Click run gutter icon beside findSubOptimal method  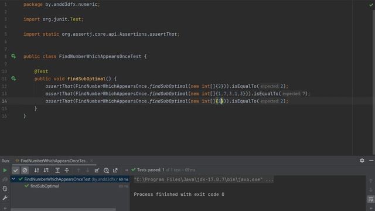[13, 79]
